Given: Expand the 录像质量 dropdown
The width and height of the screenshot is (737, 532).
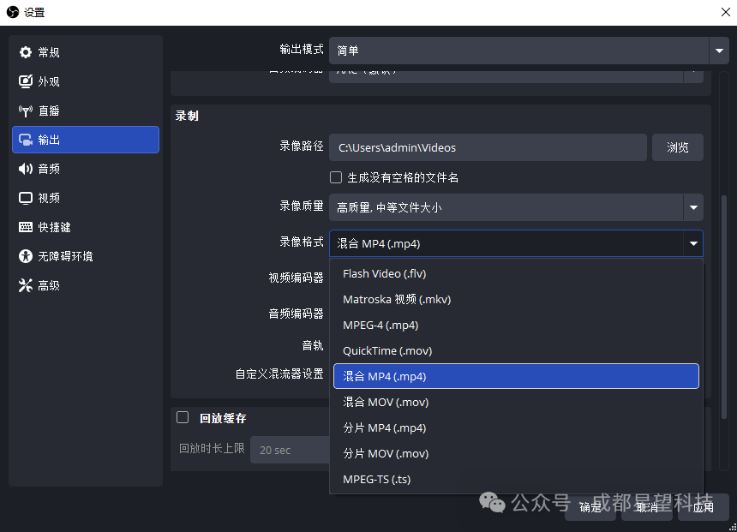Looking at the screenshot, I should pos(516,207).
